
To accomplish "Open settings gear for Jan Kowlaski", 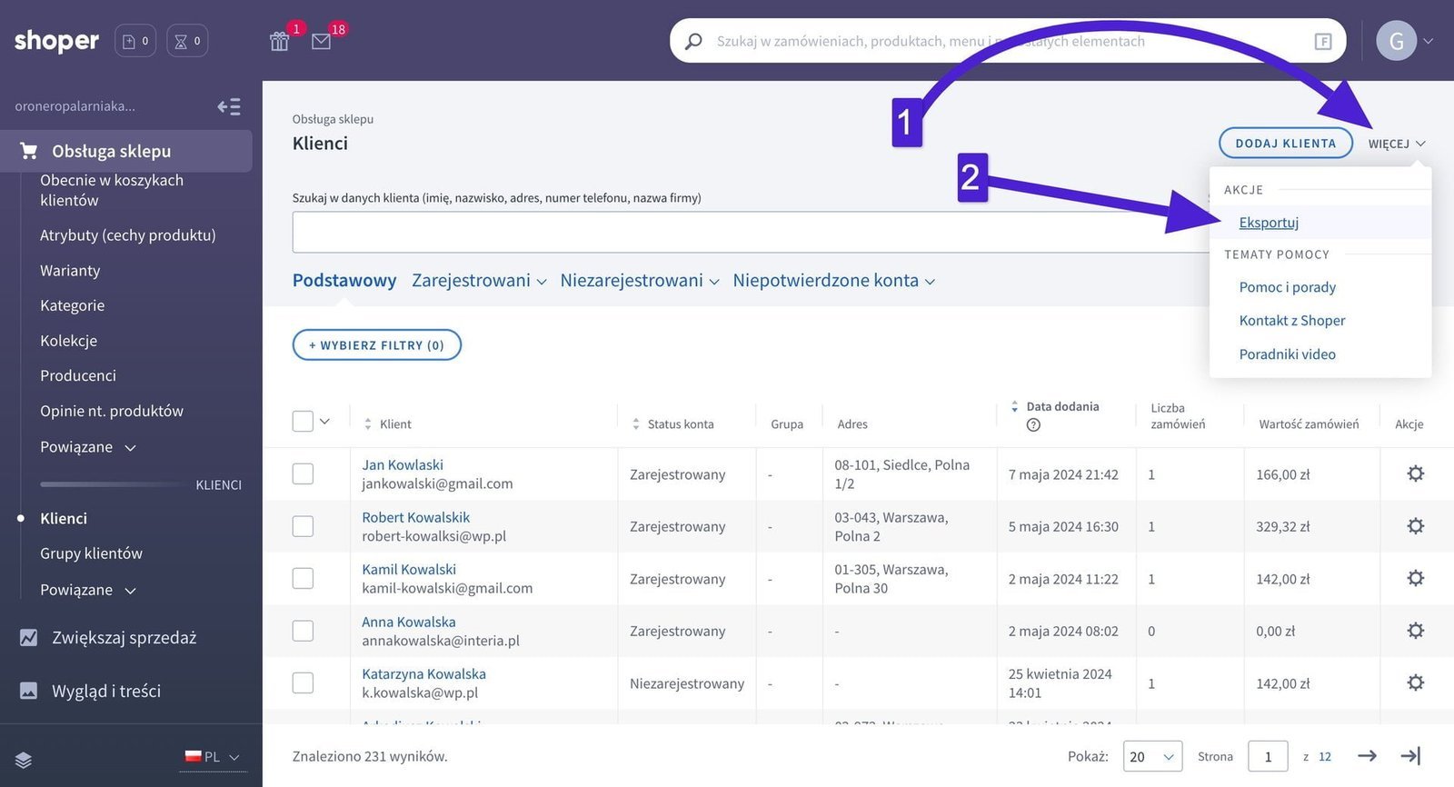I will pyautogui.click(x=1415, y=473).
